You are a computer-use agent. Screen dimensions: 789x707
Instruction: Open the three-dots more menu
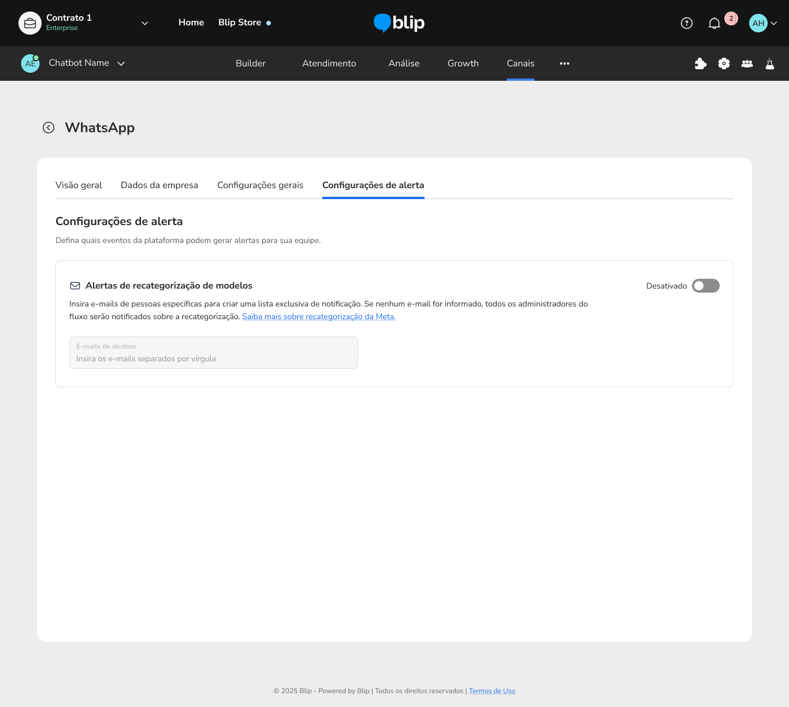(564, 63)
